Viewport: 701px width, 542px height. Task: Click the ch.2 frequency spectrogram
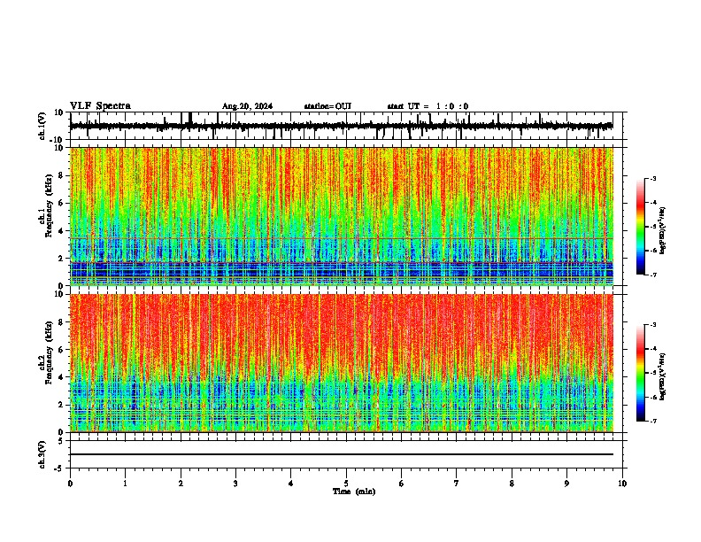341,363
